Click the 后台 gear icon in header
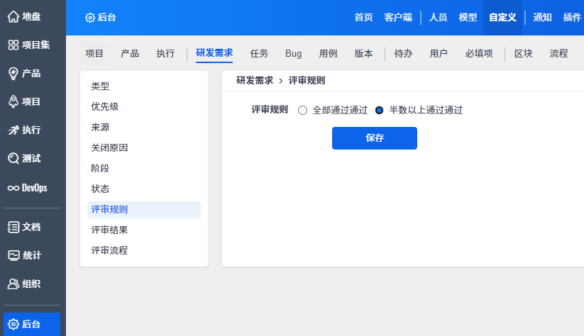The width and height of the screenshot is (584, 336). pyautogui.click(x=90, y=18)
